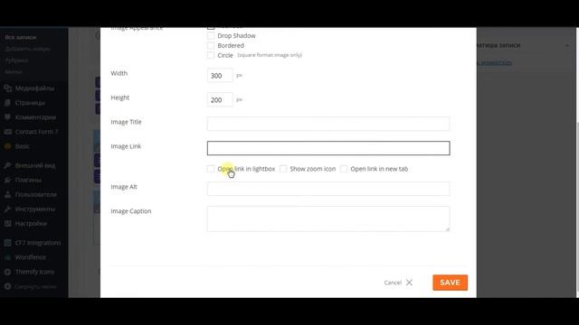This screenshot has width=579, height=325.
Task: Click the Комментарии comments bubble icon
Action: tap(7, 117)
